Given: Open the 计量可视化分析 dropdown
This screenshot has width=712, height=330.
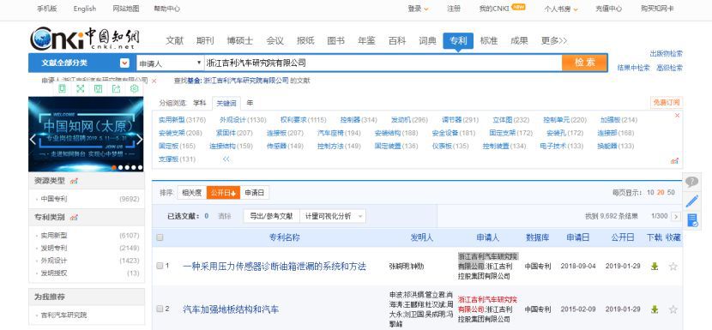Looking at the screenshot, I should pos(333,216).
